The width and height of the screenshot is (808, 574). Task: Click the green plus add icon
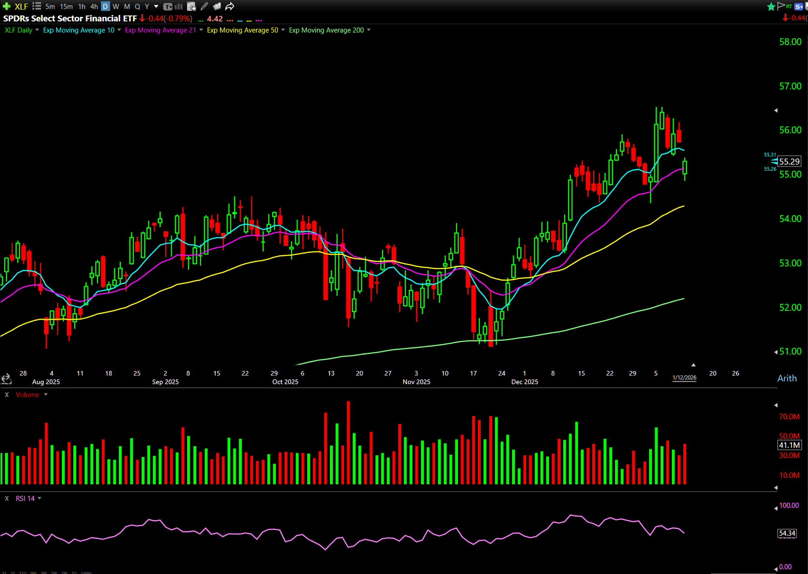click(6, 6)
